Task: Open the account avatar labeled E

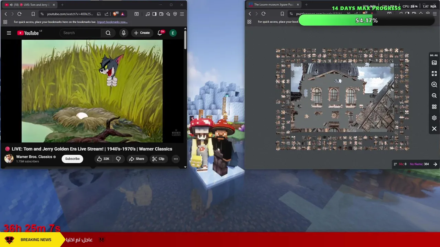Action: pyautogui.click(x=173, y=33)
